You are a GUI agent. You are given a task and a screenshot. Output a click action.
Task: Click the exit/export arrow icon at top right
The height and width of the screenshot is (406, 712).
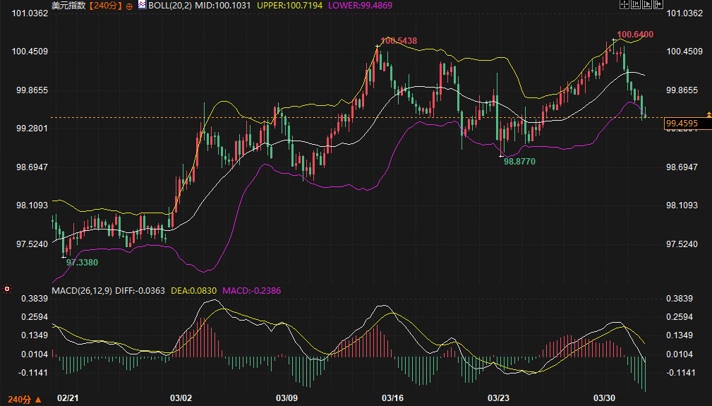click(658, 4)
